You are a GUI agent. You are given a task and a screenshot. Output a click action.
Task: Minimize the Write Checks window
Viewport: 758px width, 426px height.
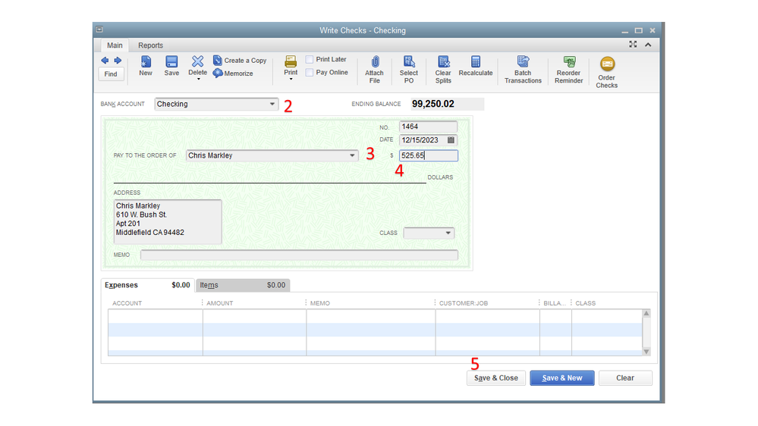click(625, 31)
